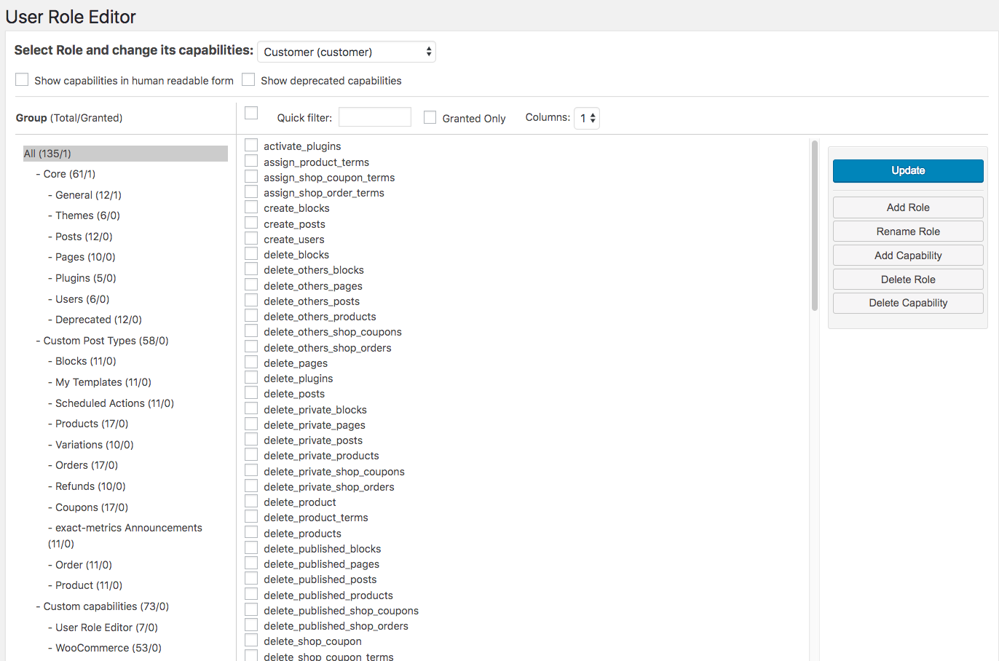Toggle Show deprecated capabilities checkbox

[x=248, y=79]
